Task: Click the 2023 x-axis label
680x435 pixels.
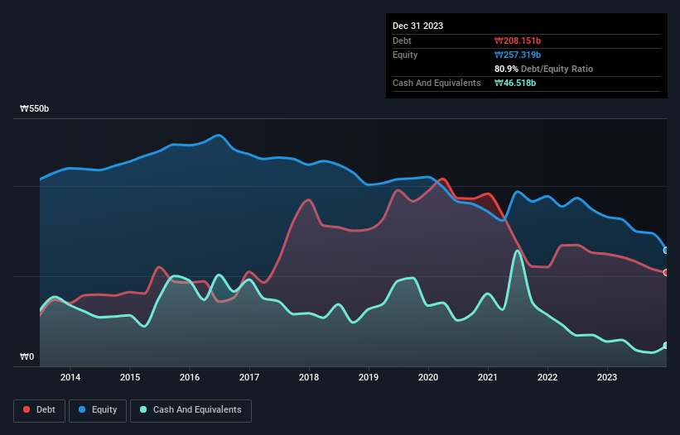Action: click(x=607, y=377)
